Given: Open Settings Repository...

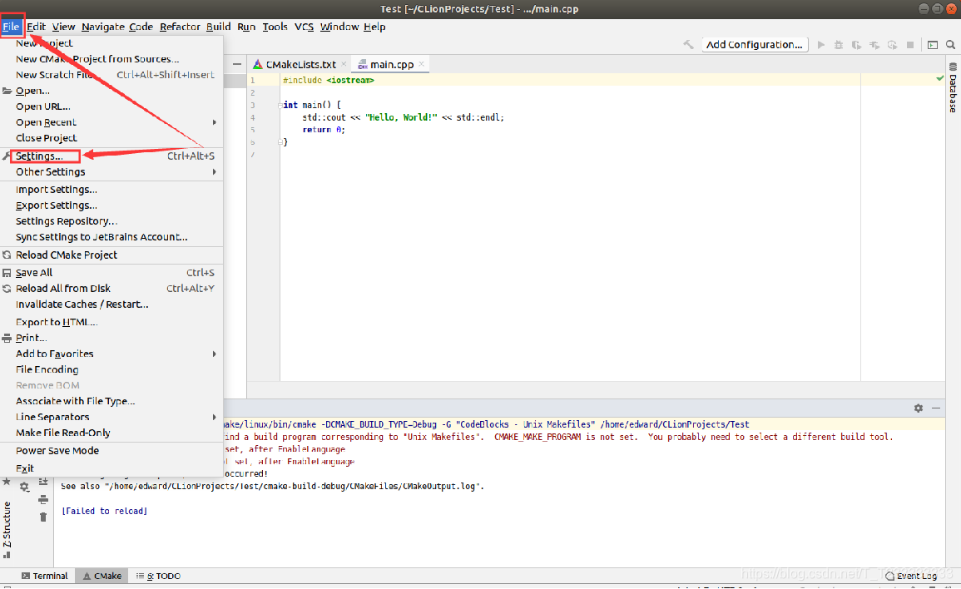Looking at the screenshot, I should pos(111,221).
